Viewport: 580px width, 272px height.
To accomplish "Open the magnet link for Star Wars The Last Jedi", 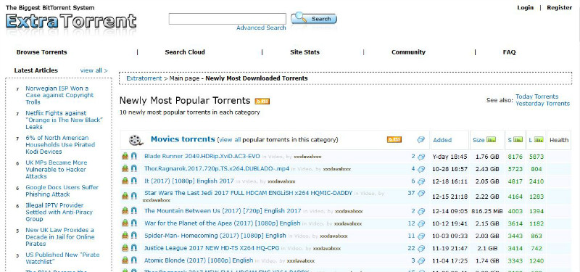I will [134, 195].
